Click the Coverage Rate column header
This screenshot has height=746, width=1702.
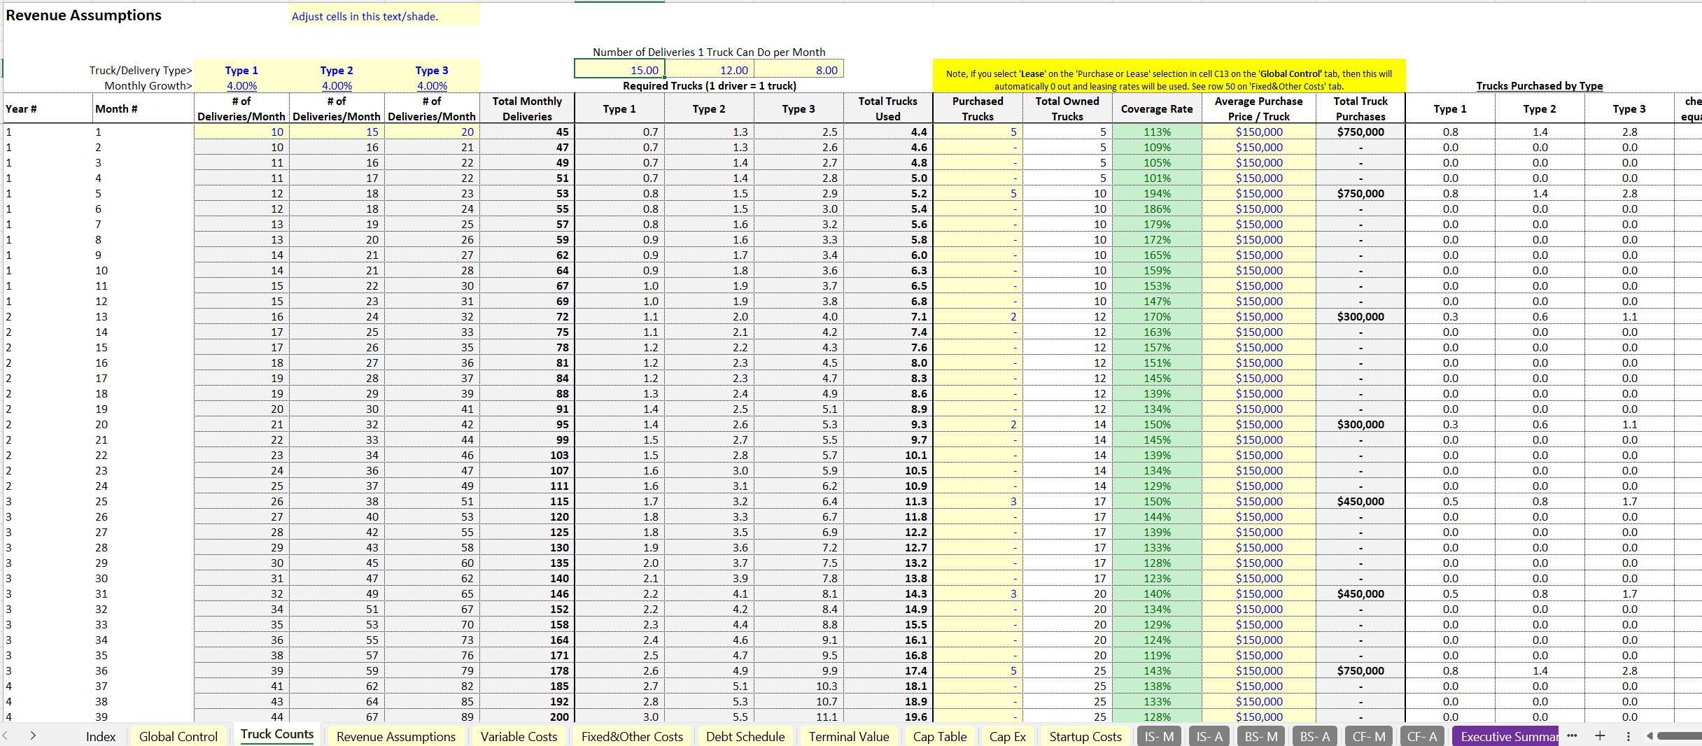pyautogui.click(x=1157, y=108)
